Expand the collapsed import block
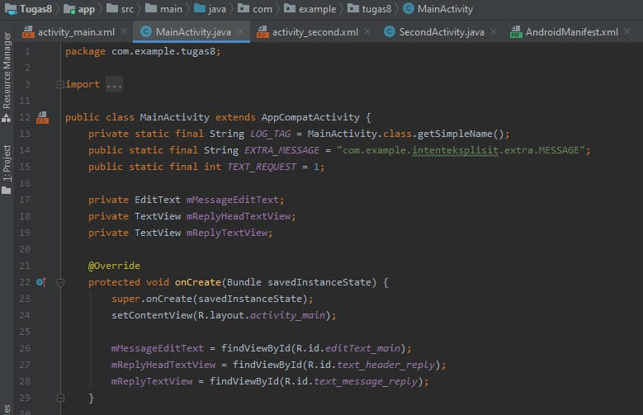The image size is (643, 415). pyautogui.click(x=60, y=84)
